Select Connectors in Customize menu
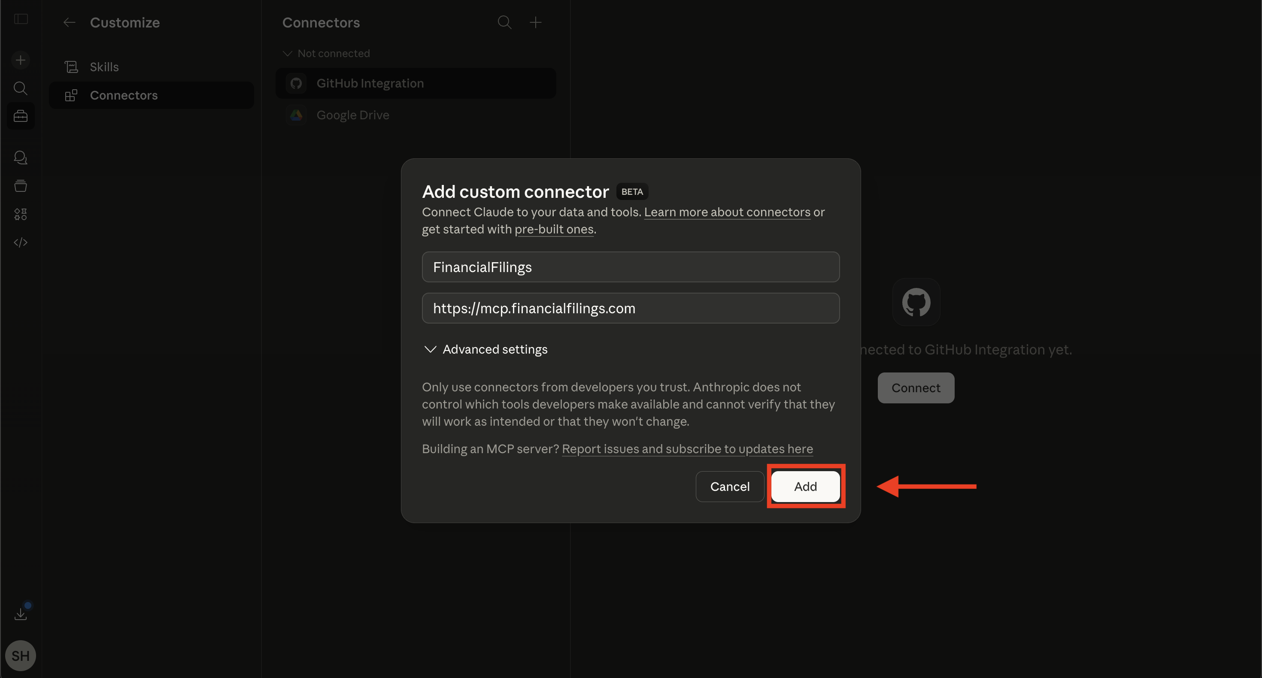The image size is (1262, 678). click(152, 95)
